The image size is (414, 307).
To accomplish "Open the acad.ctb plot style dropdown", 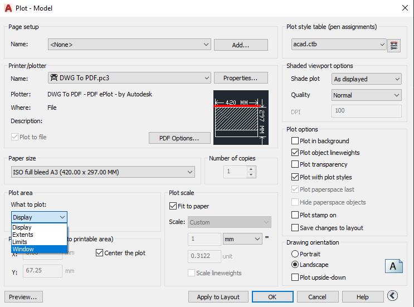I will 339,45.
